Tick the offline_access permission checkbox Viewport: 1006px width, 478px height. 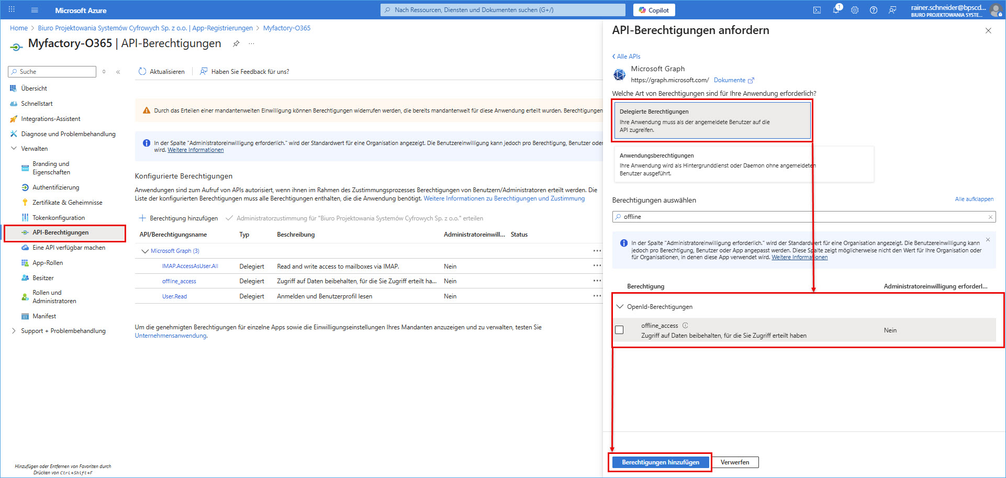tap(619, 330)
